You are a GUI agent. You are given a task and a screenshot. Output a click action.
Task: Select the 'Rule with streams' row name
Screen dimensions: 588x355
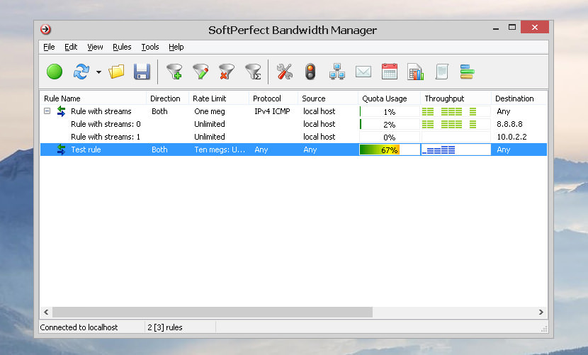point(101,111)
